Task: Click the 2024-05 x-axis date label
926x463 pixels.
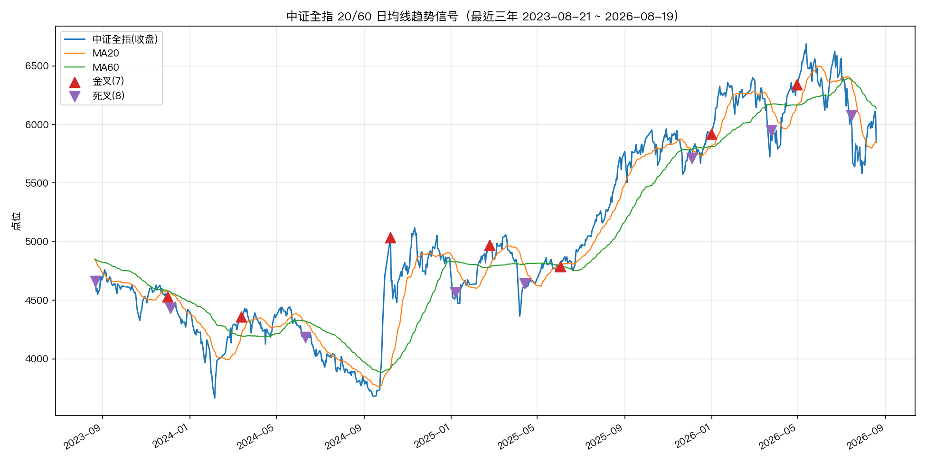Action: click(256, 436)
